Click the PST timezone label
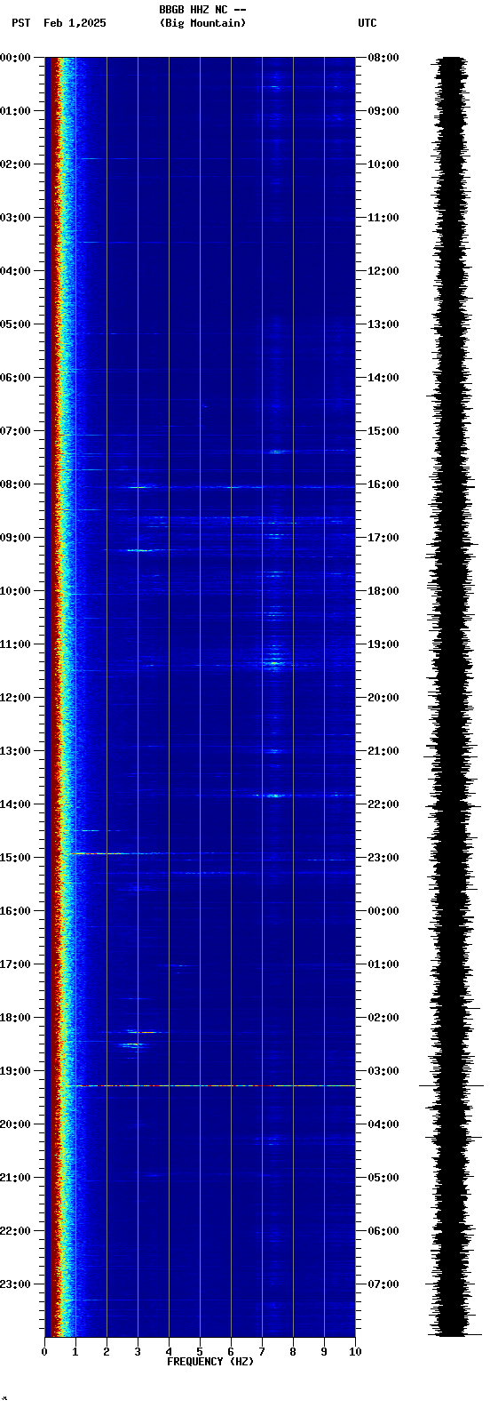 20,23
